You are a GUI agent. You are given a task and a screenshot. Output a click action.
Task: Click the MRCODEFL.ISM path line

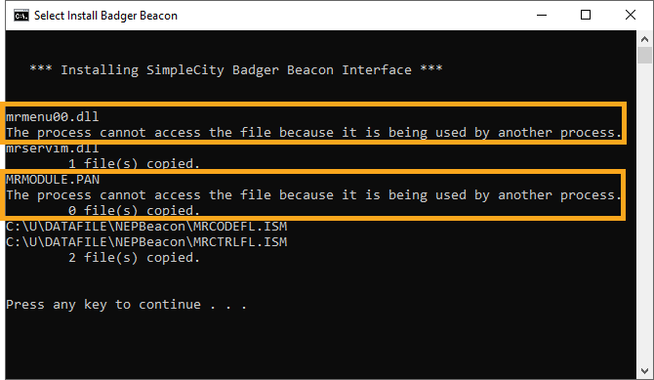coord(146,227)
